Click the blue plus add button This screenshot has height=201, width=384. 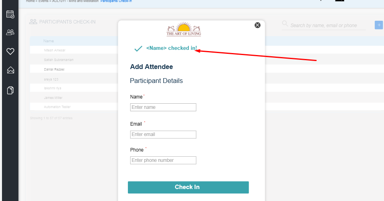pos(379,25)
